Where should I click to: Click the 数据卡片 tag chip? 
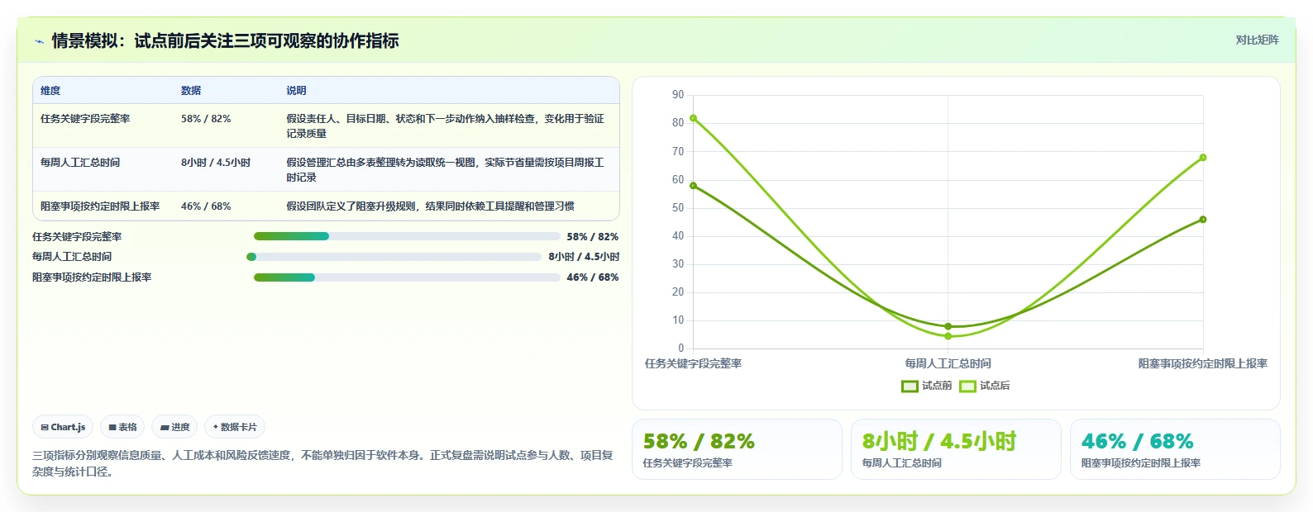pyautogui.click(x=235, y=427)
